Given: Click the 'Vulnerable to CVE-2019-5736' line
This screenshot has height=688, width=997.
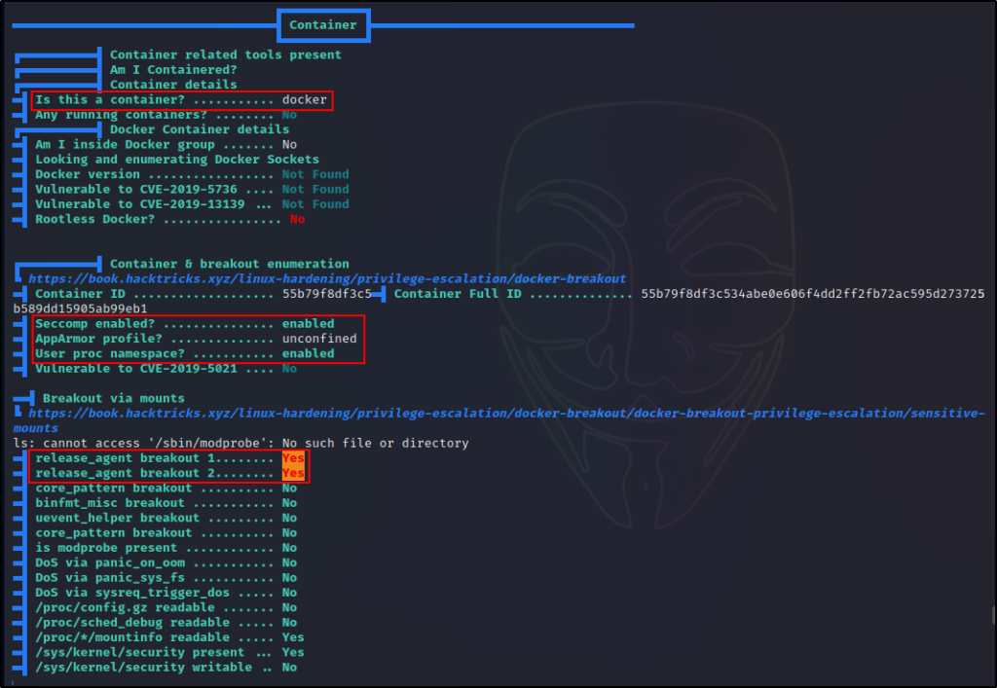Looking at the screenshot, I should tap(154, 190).
